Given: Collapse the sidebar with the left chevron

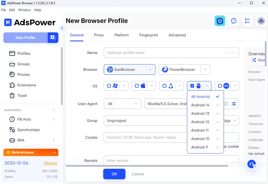Looking at the screenshot, I should click(x=62, y=28).
